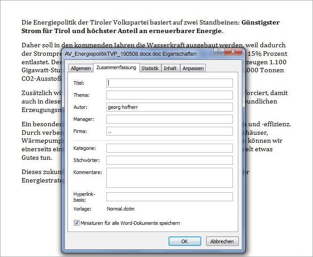Select the Hyperlinkbasis input field
This screenshot has width=313, height=257.
[x=169, y=197]
